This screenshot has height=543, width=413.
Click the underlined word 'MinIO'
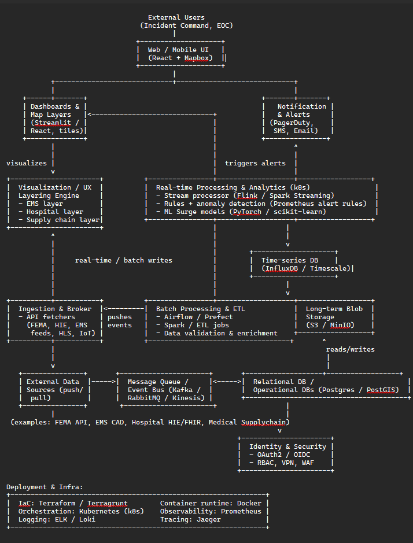[340, 325]
